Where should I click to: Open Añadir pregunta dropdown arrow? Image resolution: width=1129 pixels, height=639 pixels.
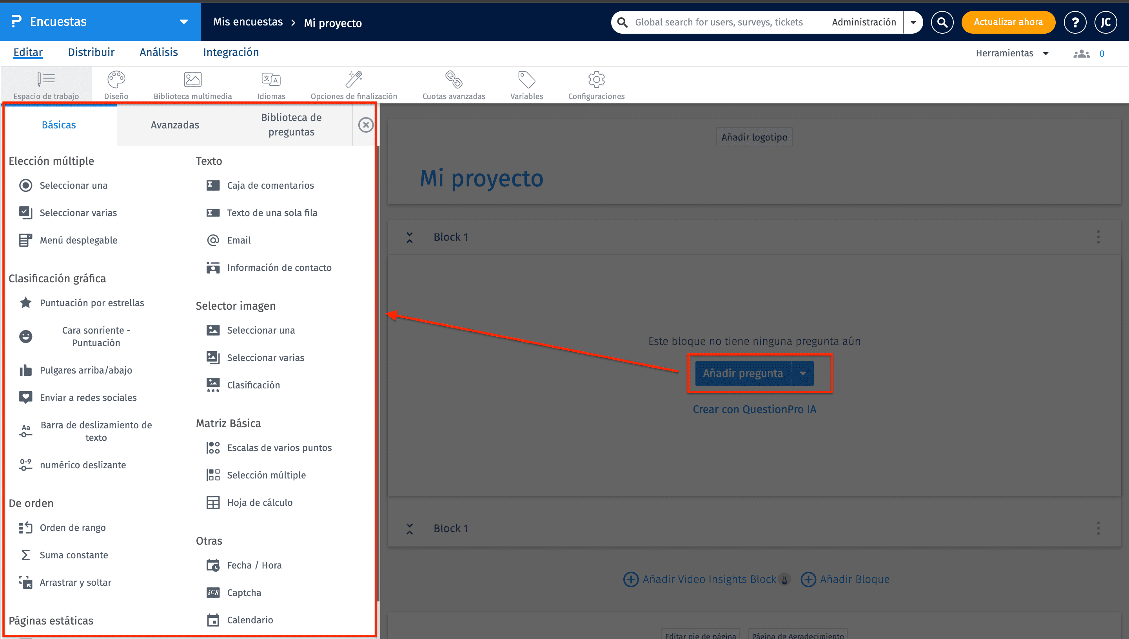coord(802,374)
